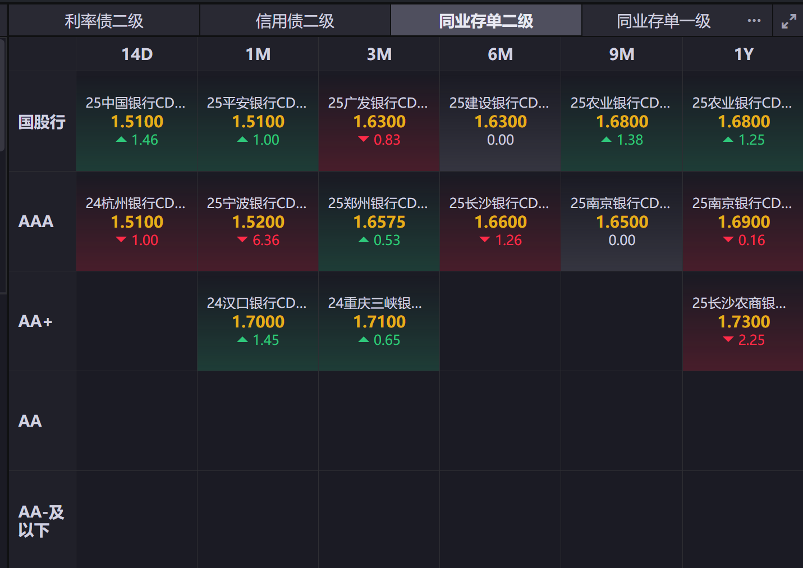Viewport: 803px width, 568px height.
Task: Switch to 利率债二级 tab
Action: pos(104,21)
